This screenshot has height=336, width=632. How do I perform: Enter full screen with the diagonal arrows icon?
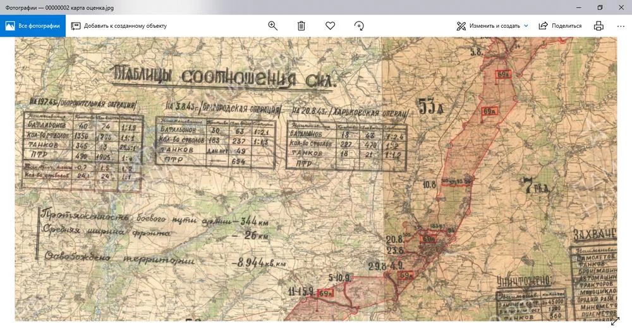click(616, 321)
